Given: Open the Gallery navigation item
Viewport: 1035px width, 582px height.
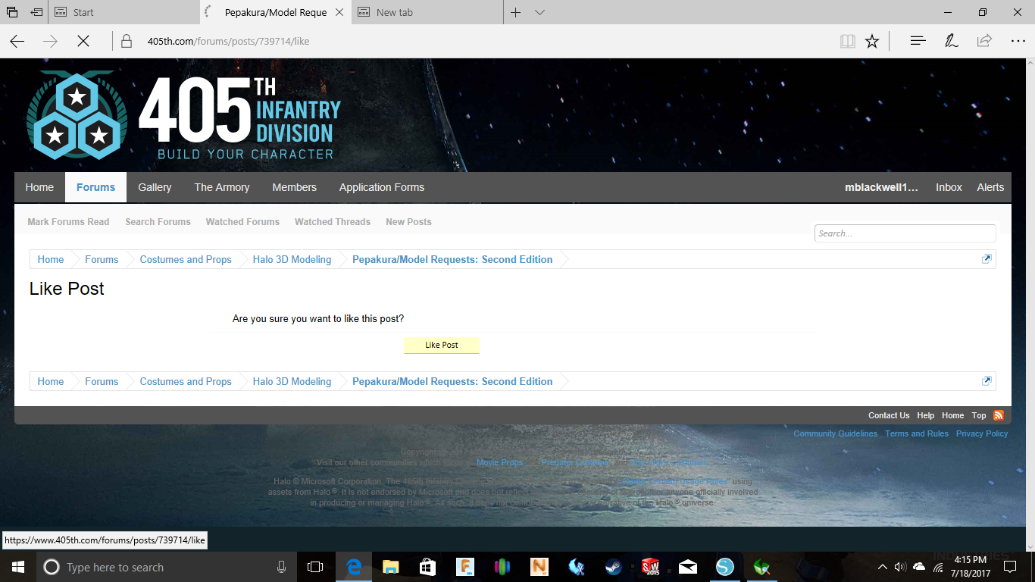Looking at the screenshot, I should coord(155,187).
